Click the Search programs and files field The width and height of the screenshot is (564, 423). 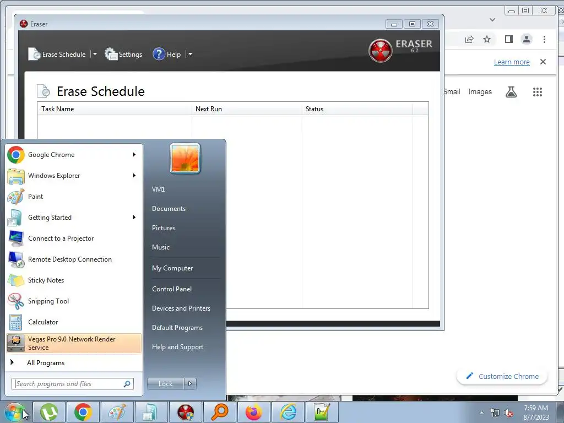[x=72, y=384]
